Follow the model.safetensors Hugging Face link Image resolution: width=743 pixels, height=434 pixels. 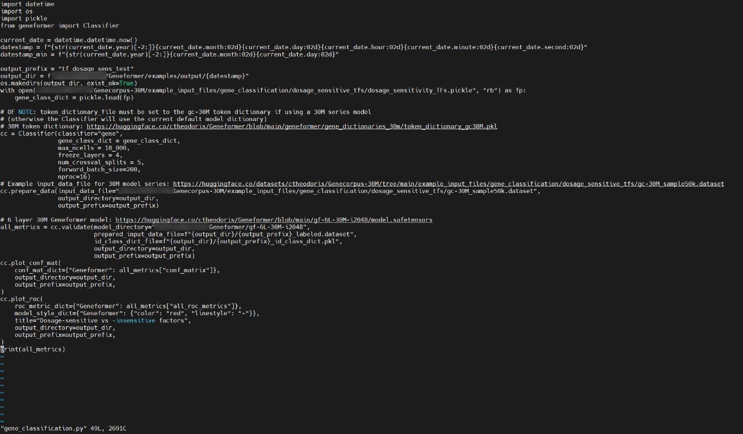274,220
